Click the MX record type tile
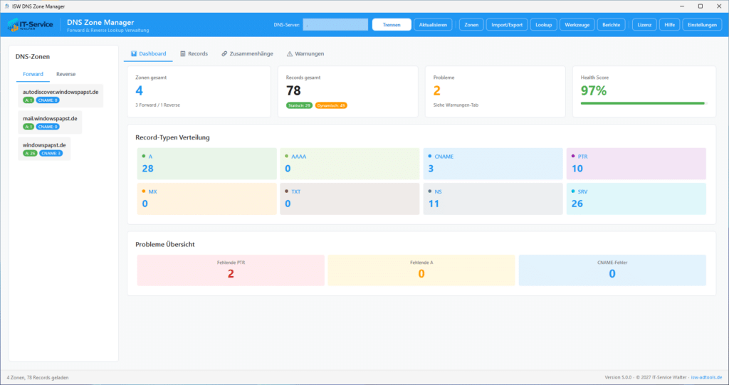Screen dimensions: 729x385 (207, 199)
